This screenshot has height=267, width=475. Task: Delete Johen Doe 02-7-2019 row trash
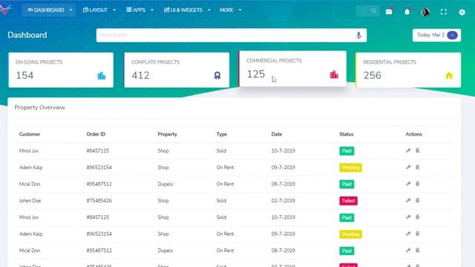(x=417, y=200)
